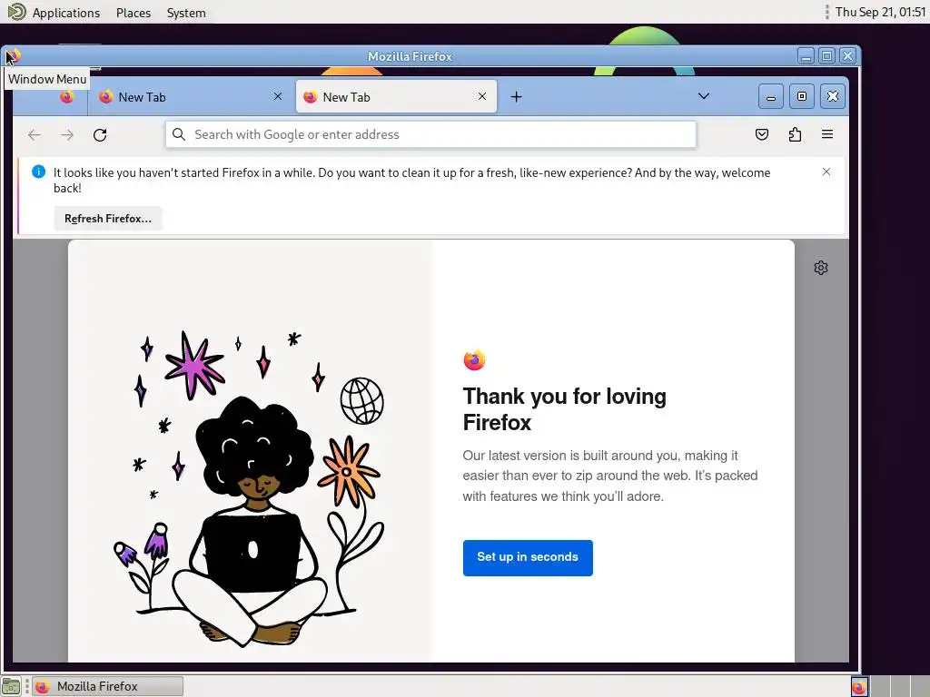Image resolution: width=930 pixels, height=697 pixels.
Task: Open a new tab with plus
Action: (516, 96)
